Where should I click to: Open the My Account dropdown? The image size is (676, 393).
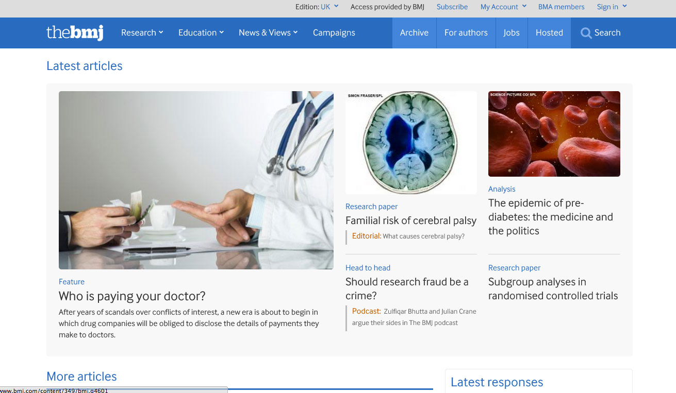coord(503,7)
